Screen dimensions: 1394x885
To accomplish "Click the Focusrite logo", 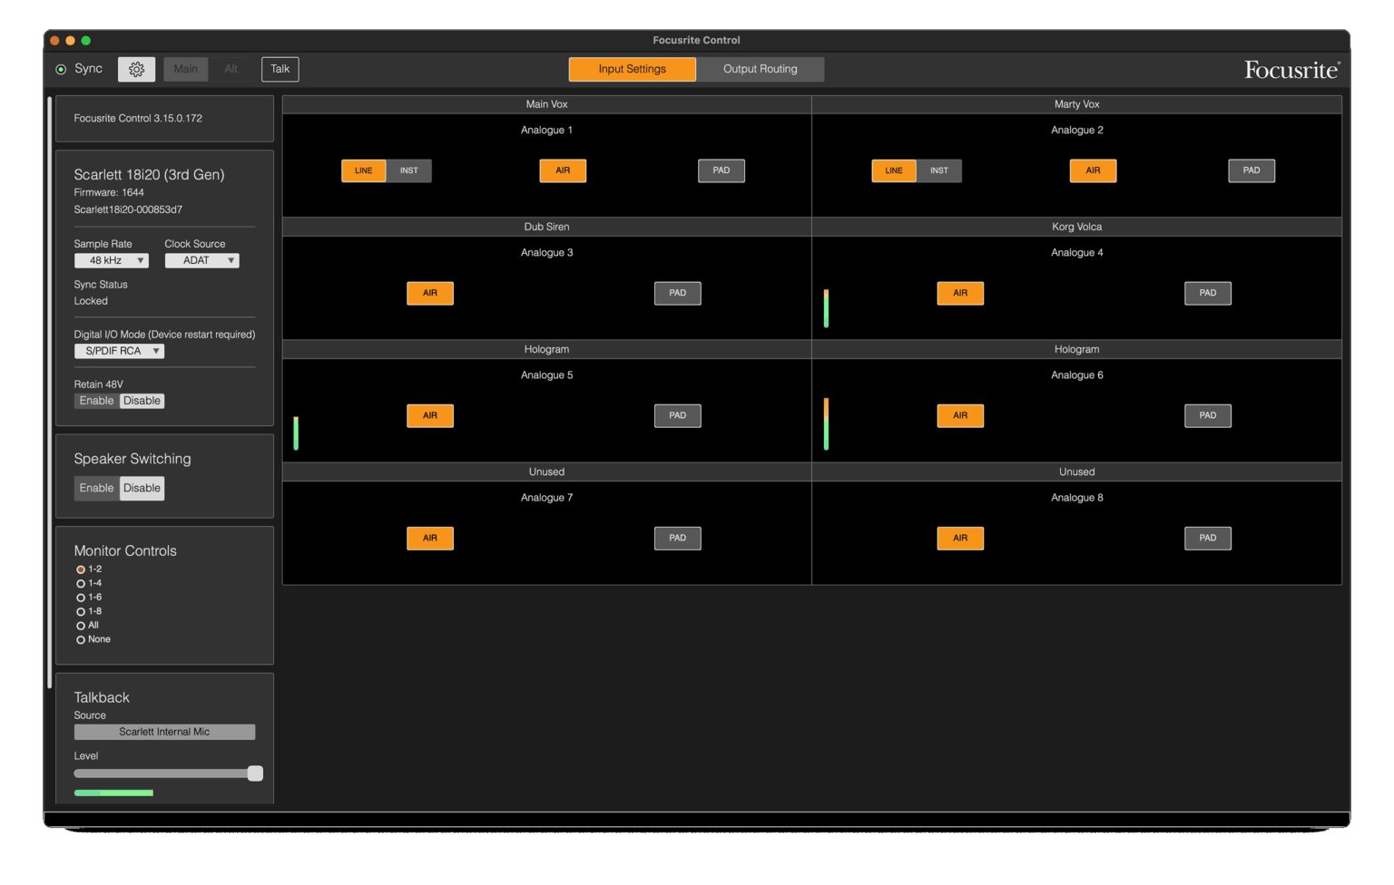I will pos(1291,69).
